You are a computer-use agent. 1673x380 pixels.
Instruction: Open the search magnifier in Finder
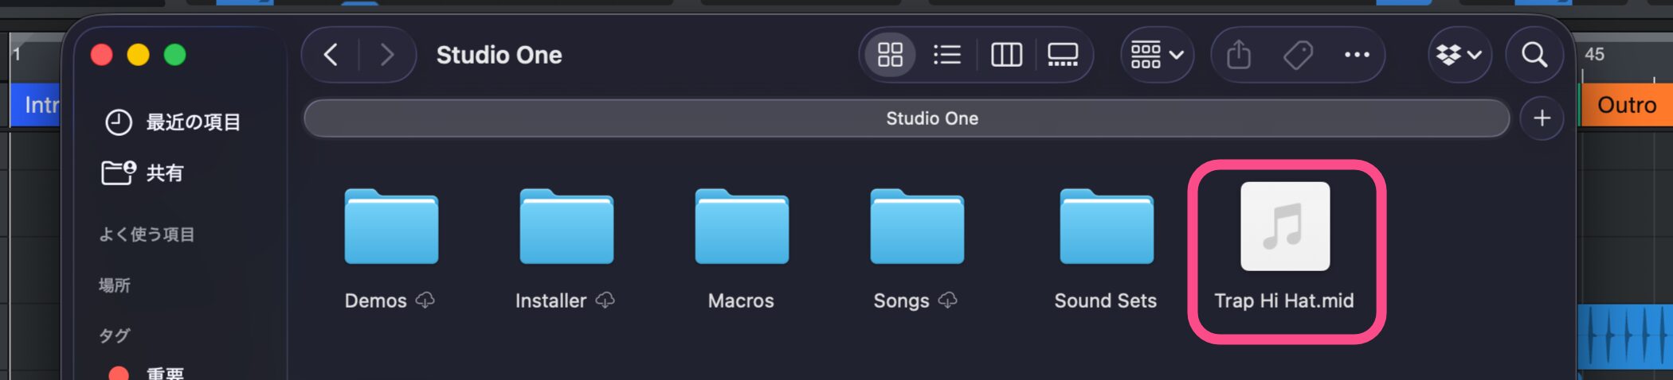pyautogui.click(x=1534, y=55)
